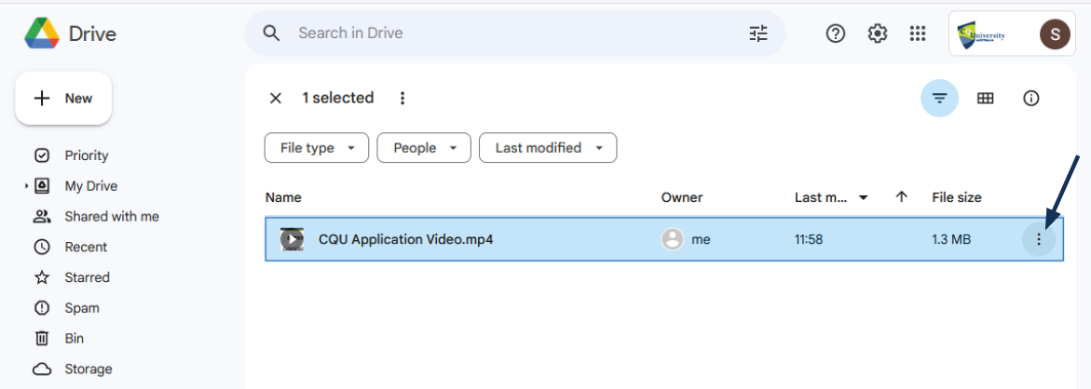Open the Help question mark icon
The height and width of the screenshot is (389, 1091).
click(836, 34)
